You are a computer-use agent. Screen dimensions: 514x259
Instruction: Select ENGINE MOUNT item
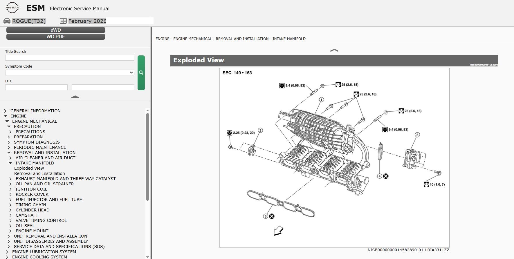point(32,231)
